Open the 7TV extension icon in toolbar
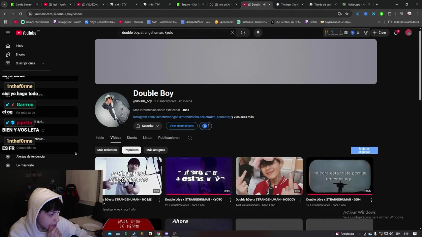 tap(374, 14)
